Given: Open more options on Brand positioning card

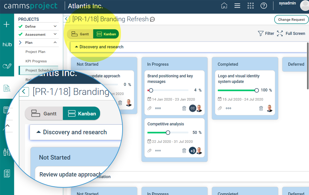Looking at the screenshot, I should click(x=158, y=108).
